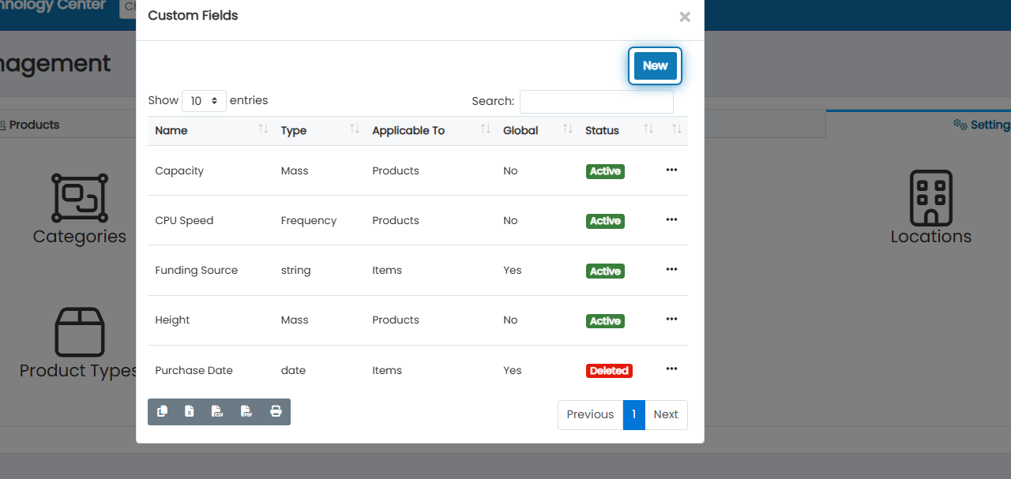Click the Active badge in the CPU Speed row
This screenshot has width=1011, height=479.
click(605, 221)
